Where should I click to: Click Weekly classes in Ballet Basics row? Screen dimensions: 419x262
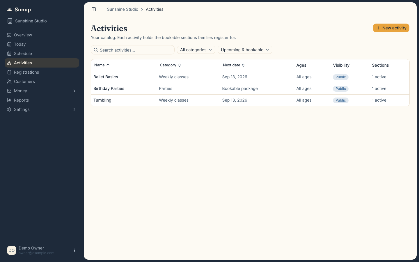pyautogui.click(x=174, y=77)
